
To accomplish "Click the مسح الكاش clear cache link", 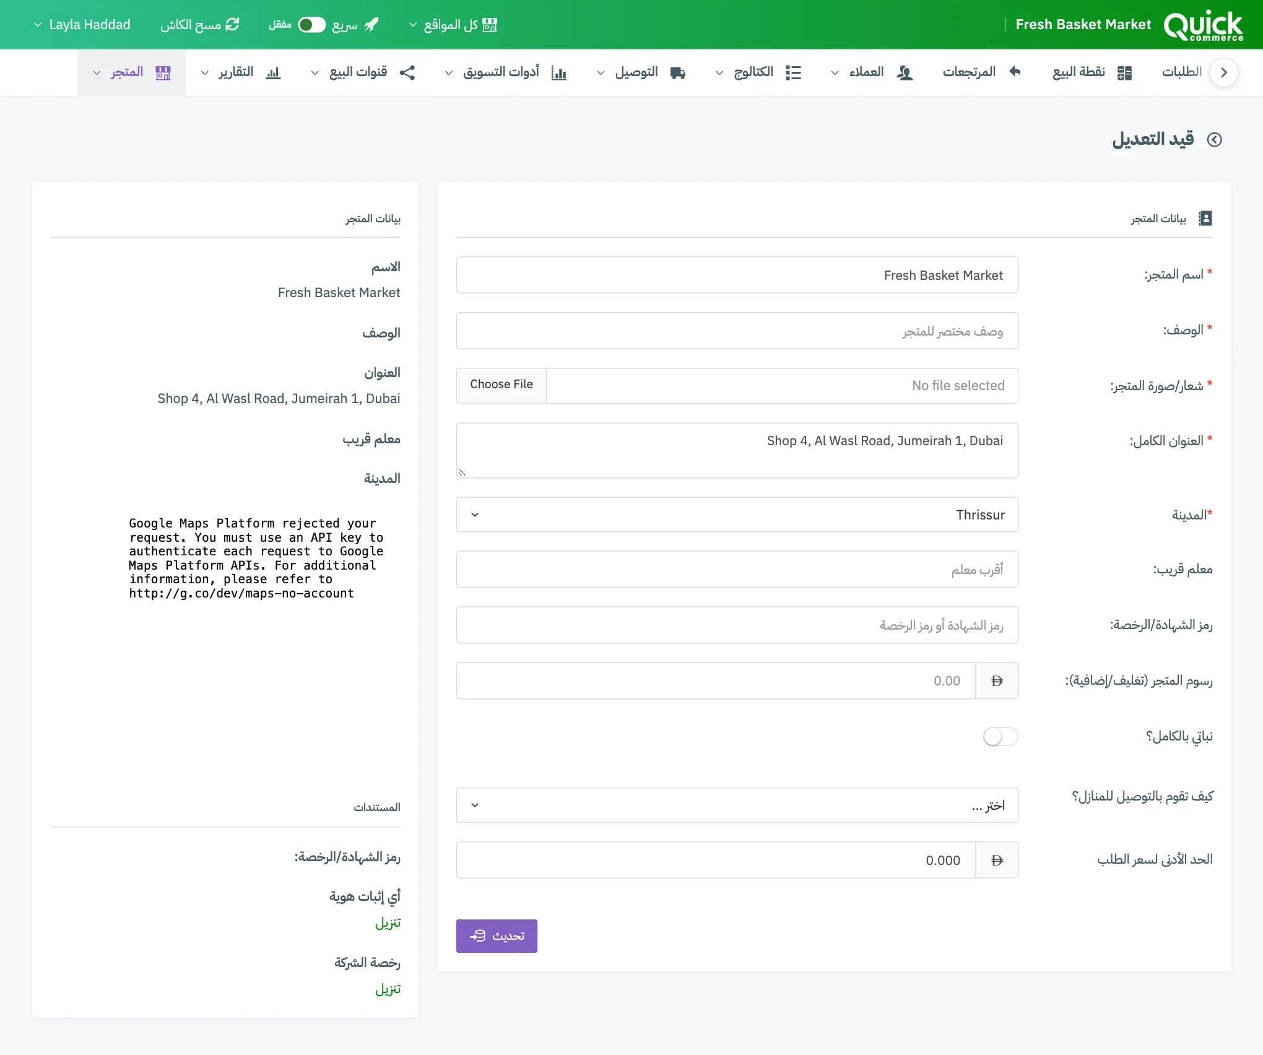I will coord(199,25).
